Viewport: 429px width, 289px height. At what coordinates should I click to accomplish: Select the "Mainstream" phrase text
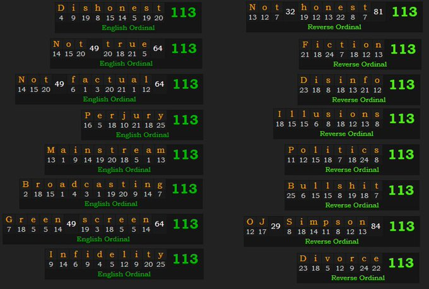[x=105, y=150]
